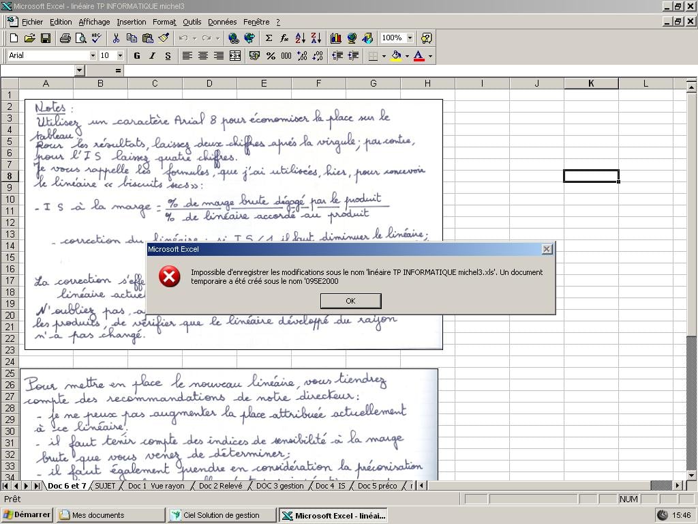Expand fill color dropdown arrow
Screen dimensions: 698x524
pyautogui.click(x=407, y=56)
